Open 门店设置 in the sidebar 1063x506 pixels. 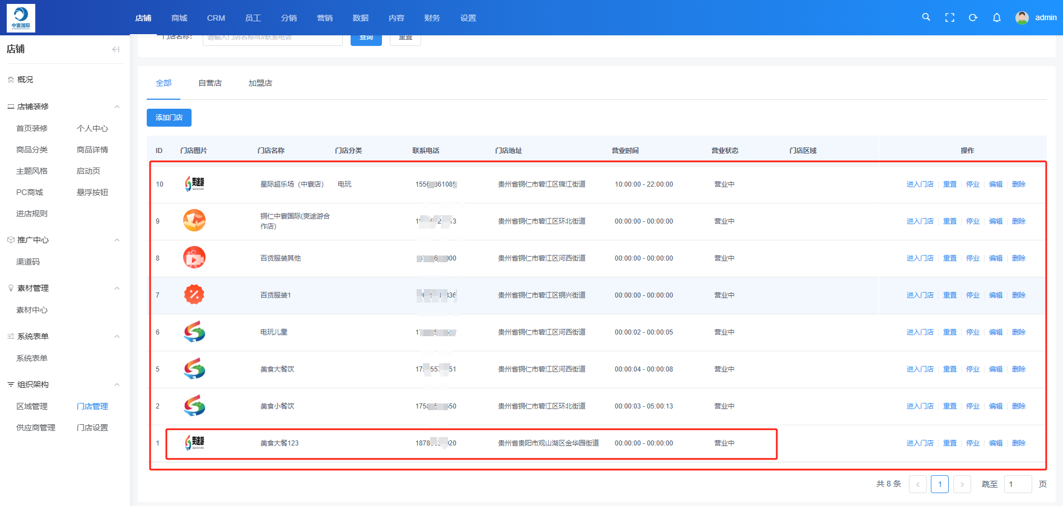coord(92,428)
